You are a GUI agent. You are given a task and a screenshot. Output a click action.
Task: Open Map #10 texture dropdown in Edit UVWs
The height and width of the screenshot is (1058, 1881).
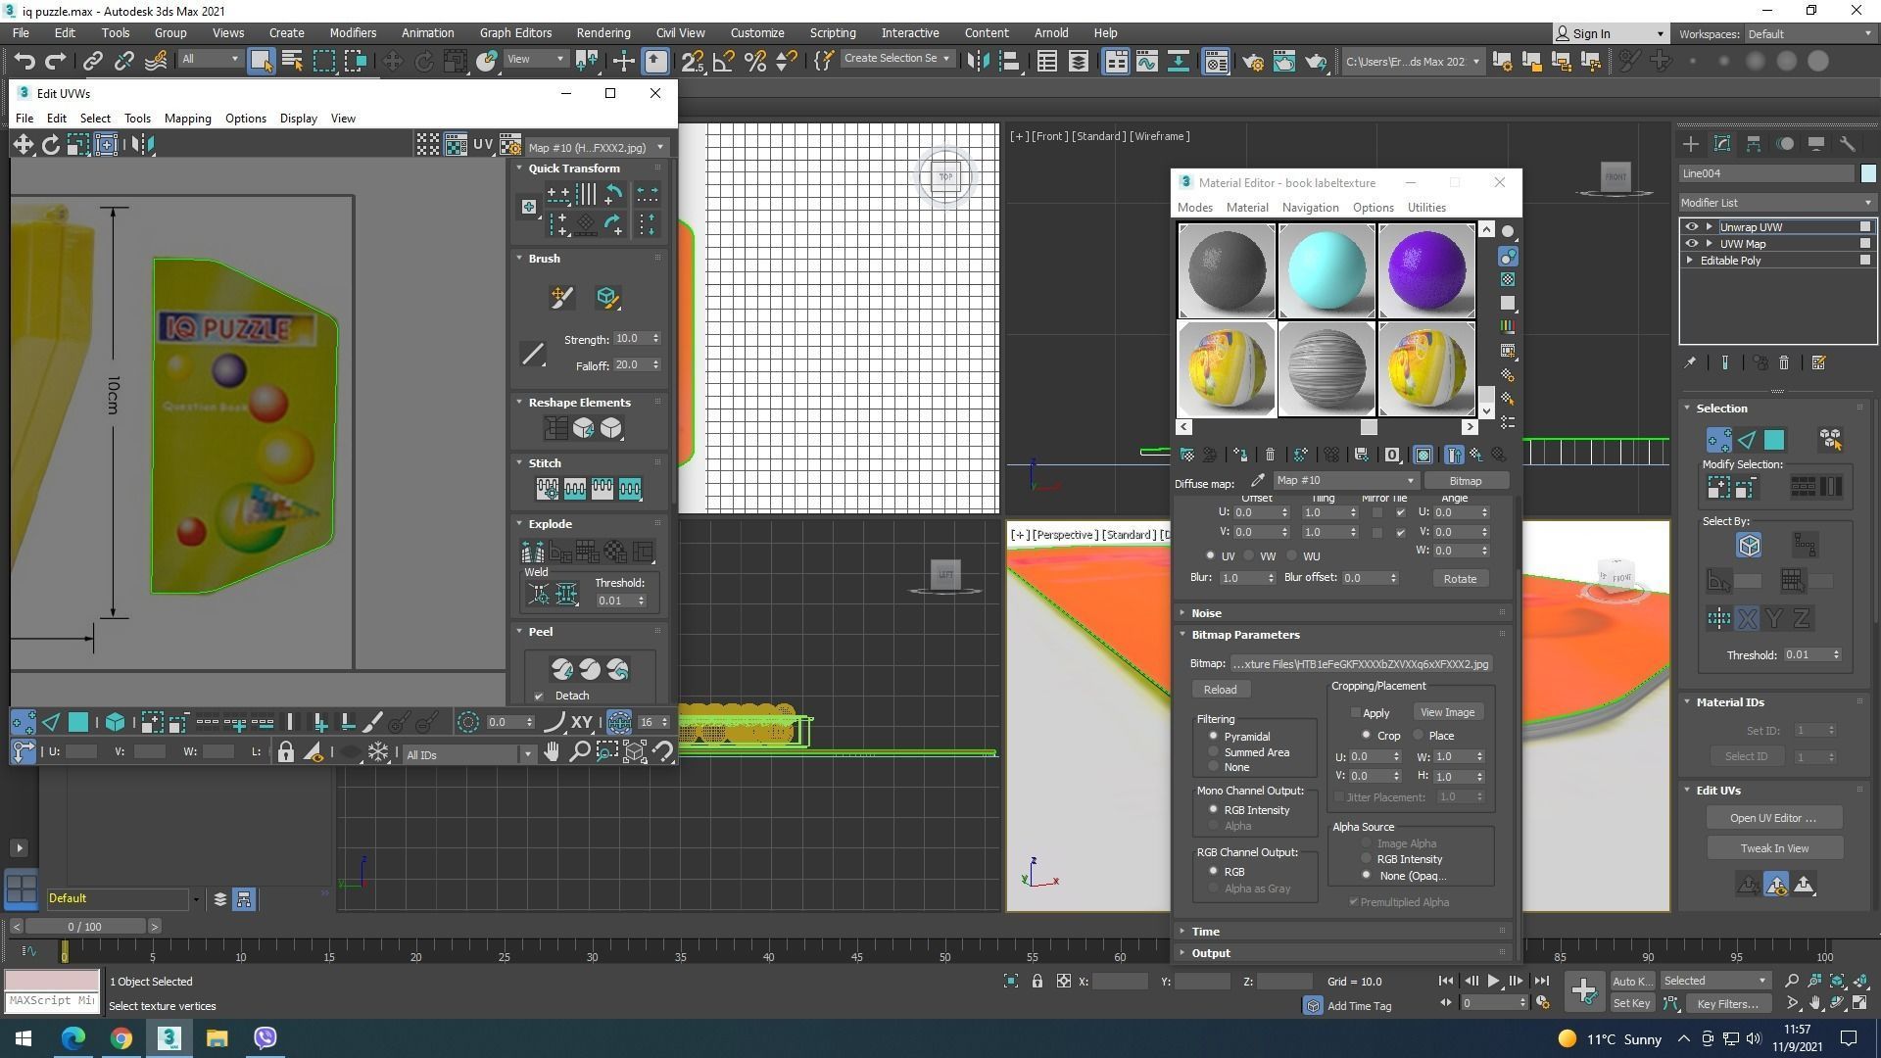point(596,147)
